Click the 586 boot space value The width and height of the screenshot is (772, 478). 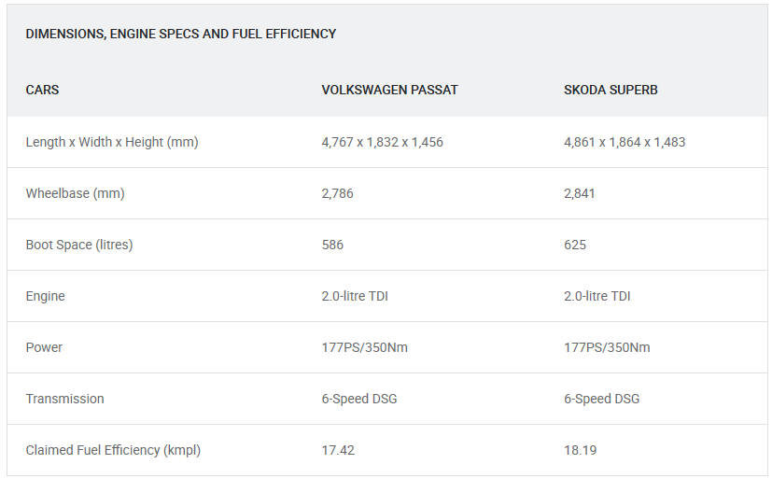pyautogui.click(x=332, y=245)
